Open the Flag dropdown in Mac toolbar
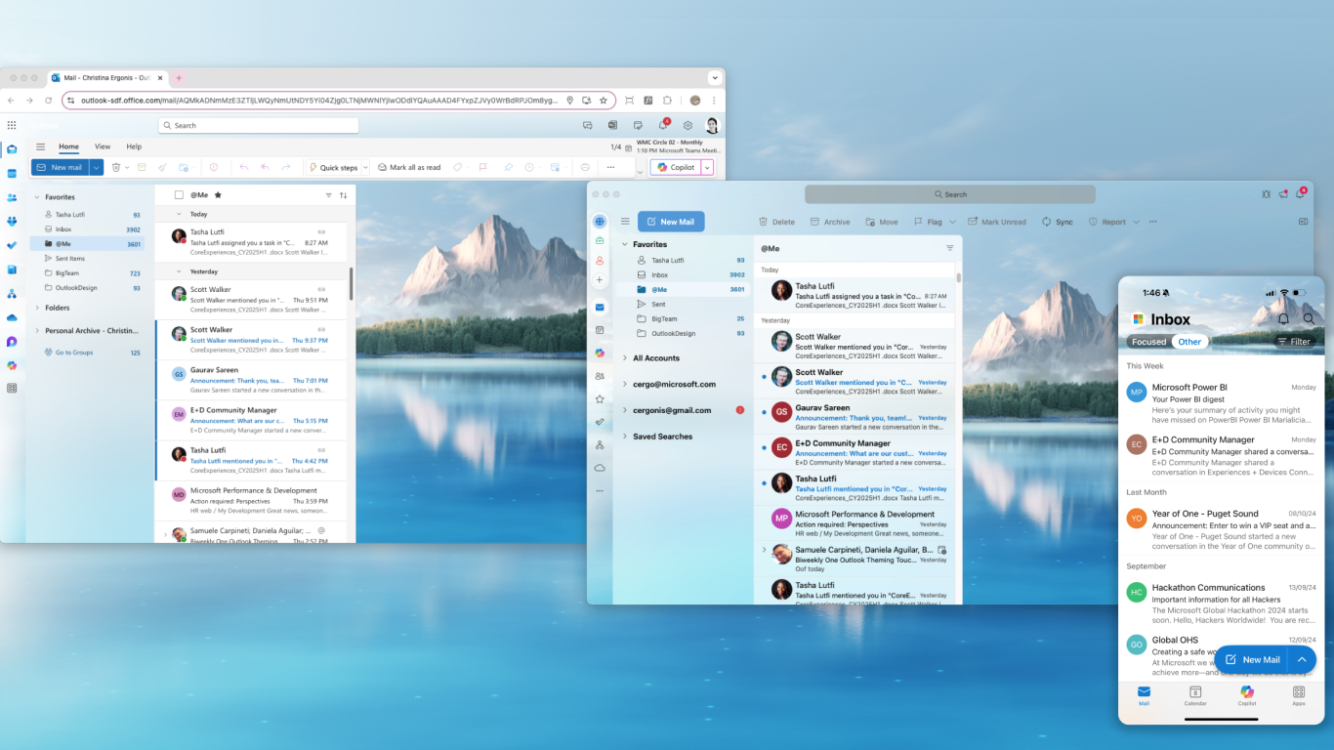The width and height of the screenshot is (1334, 750). [x=952, y=222]
